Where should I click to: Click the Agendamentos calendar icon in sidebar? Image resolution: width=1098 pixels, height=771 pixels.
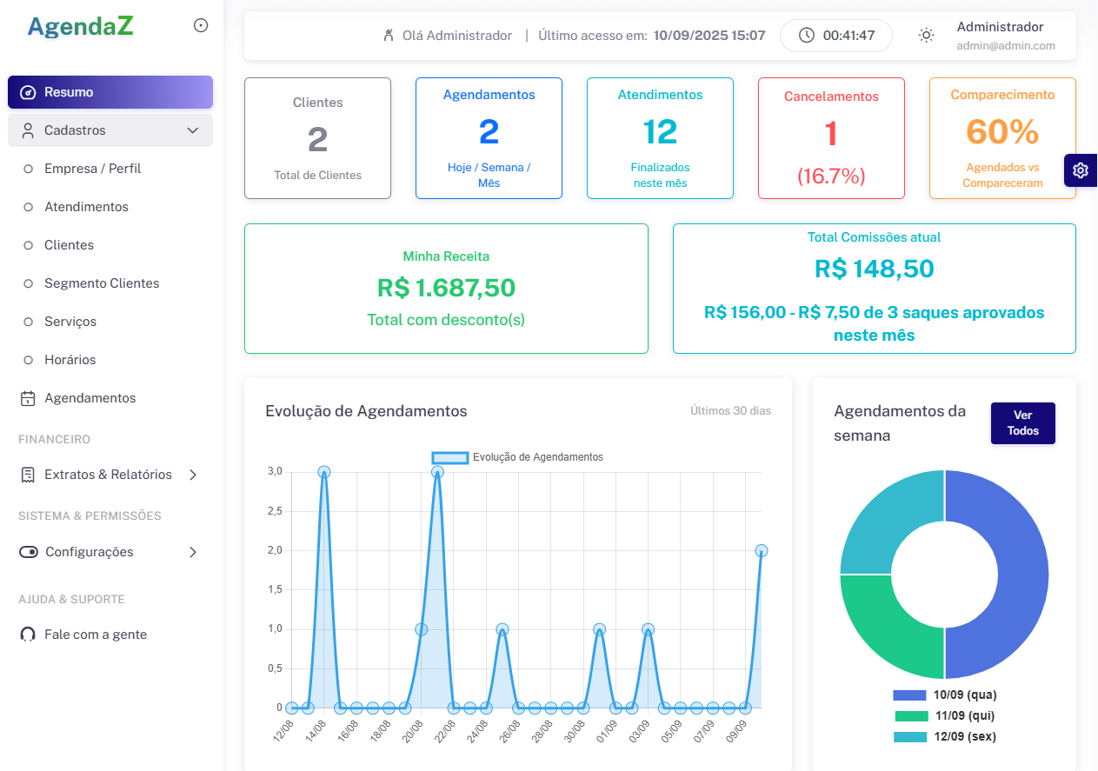coord(28,398)
